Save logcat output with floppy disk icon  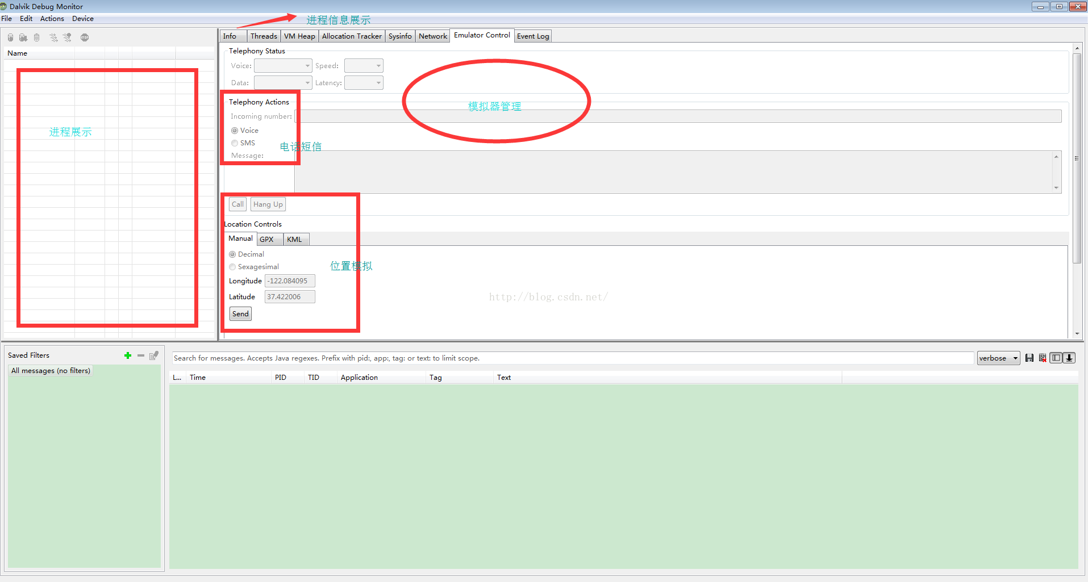(1029, 358)
